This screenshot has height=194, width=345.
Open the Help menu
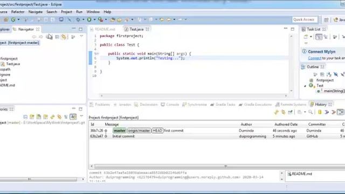pyautogui.click(x=107, y=12)
